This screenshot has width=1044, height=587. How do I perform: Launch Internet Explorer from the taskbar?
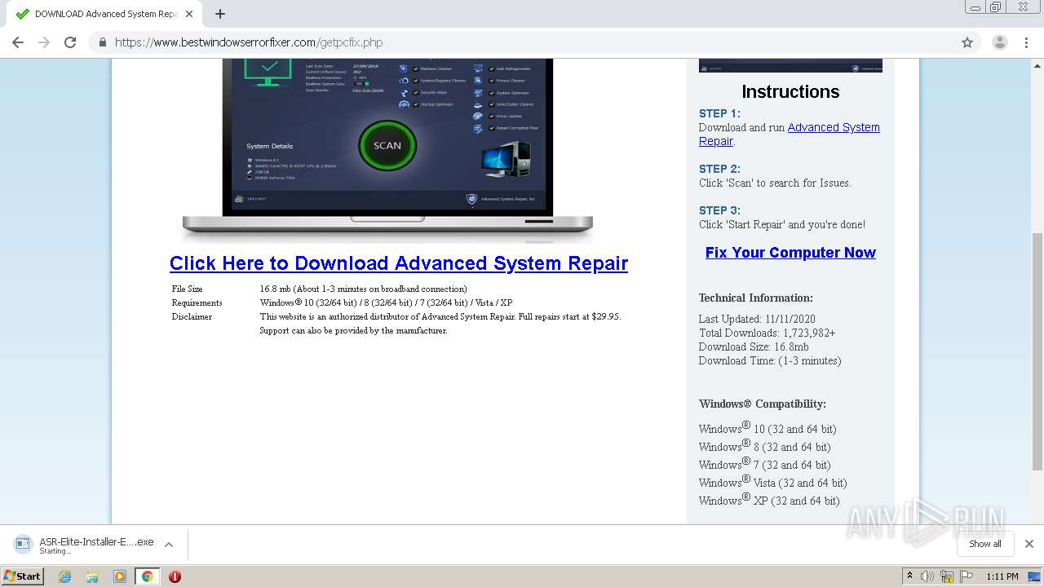tap(64, 576)
